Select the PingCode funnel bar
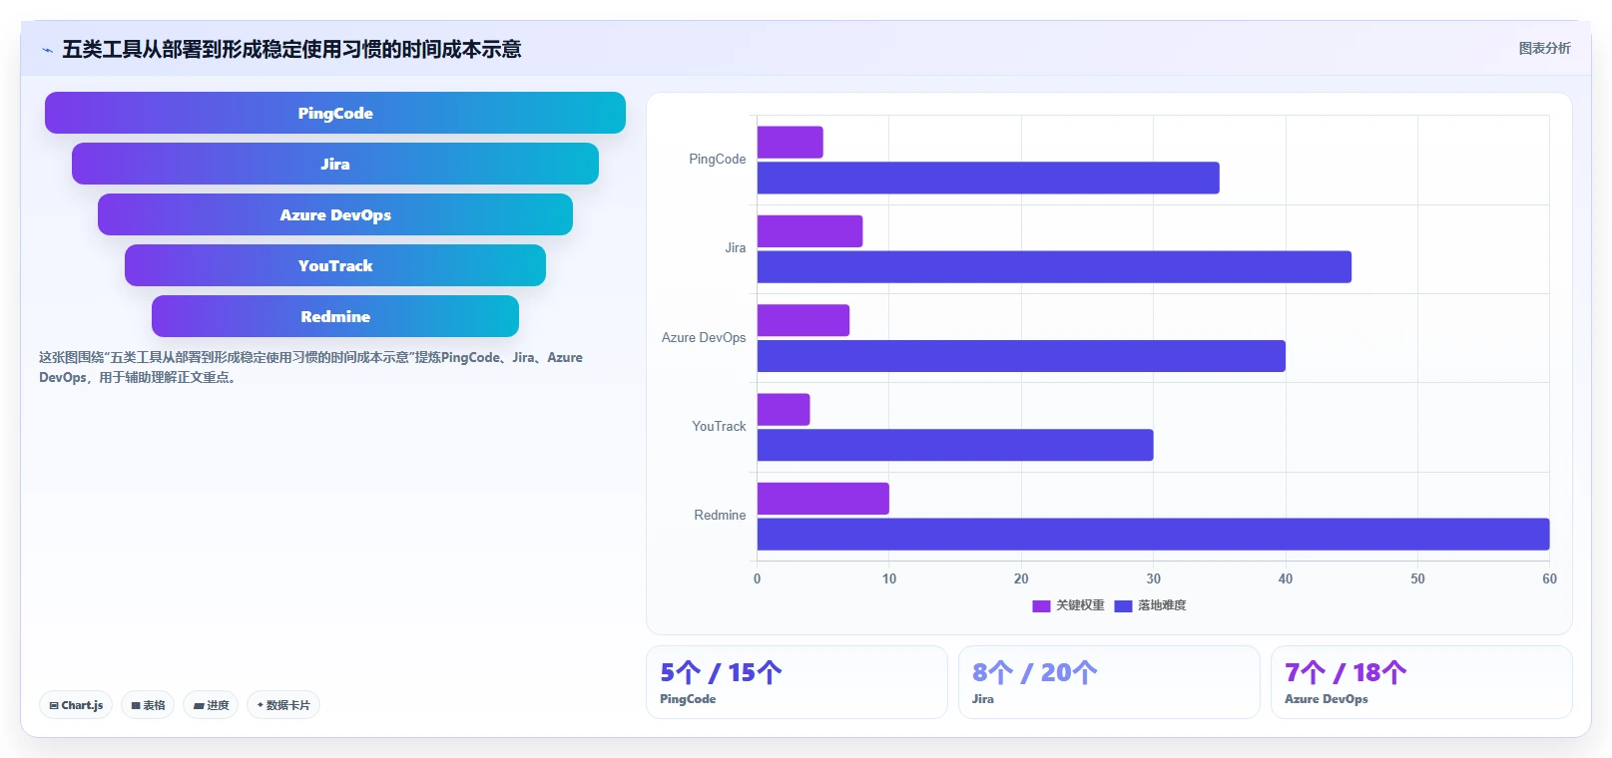Image resolution: width=1612 pixels, height=758 pixels. coord(335,113)
